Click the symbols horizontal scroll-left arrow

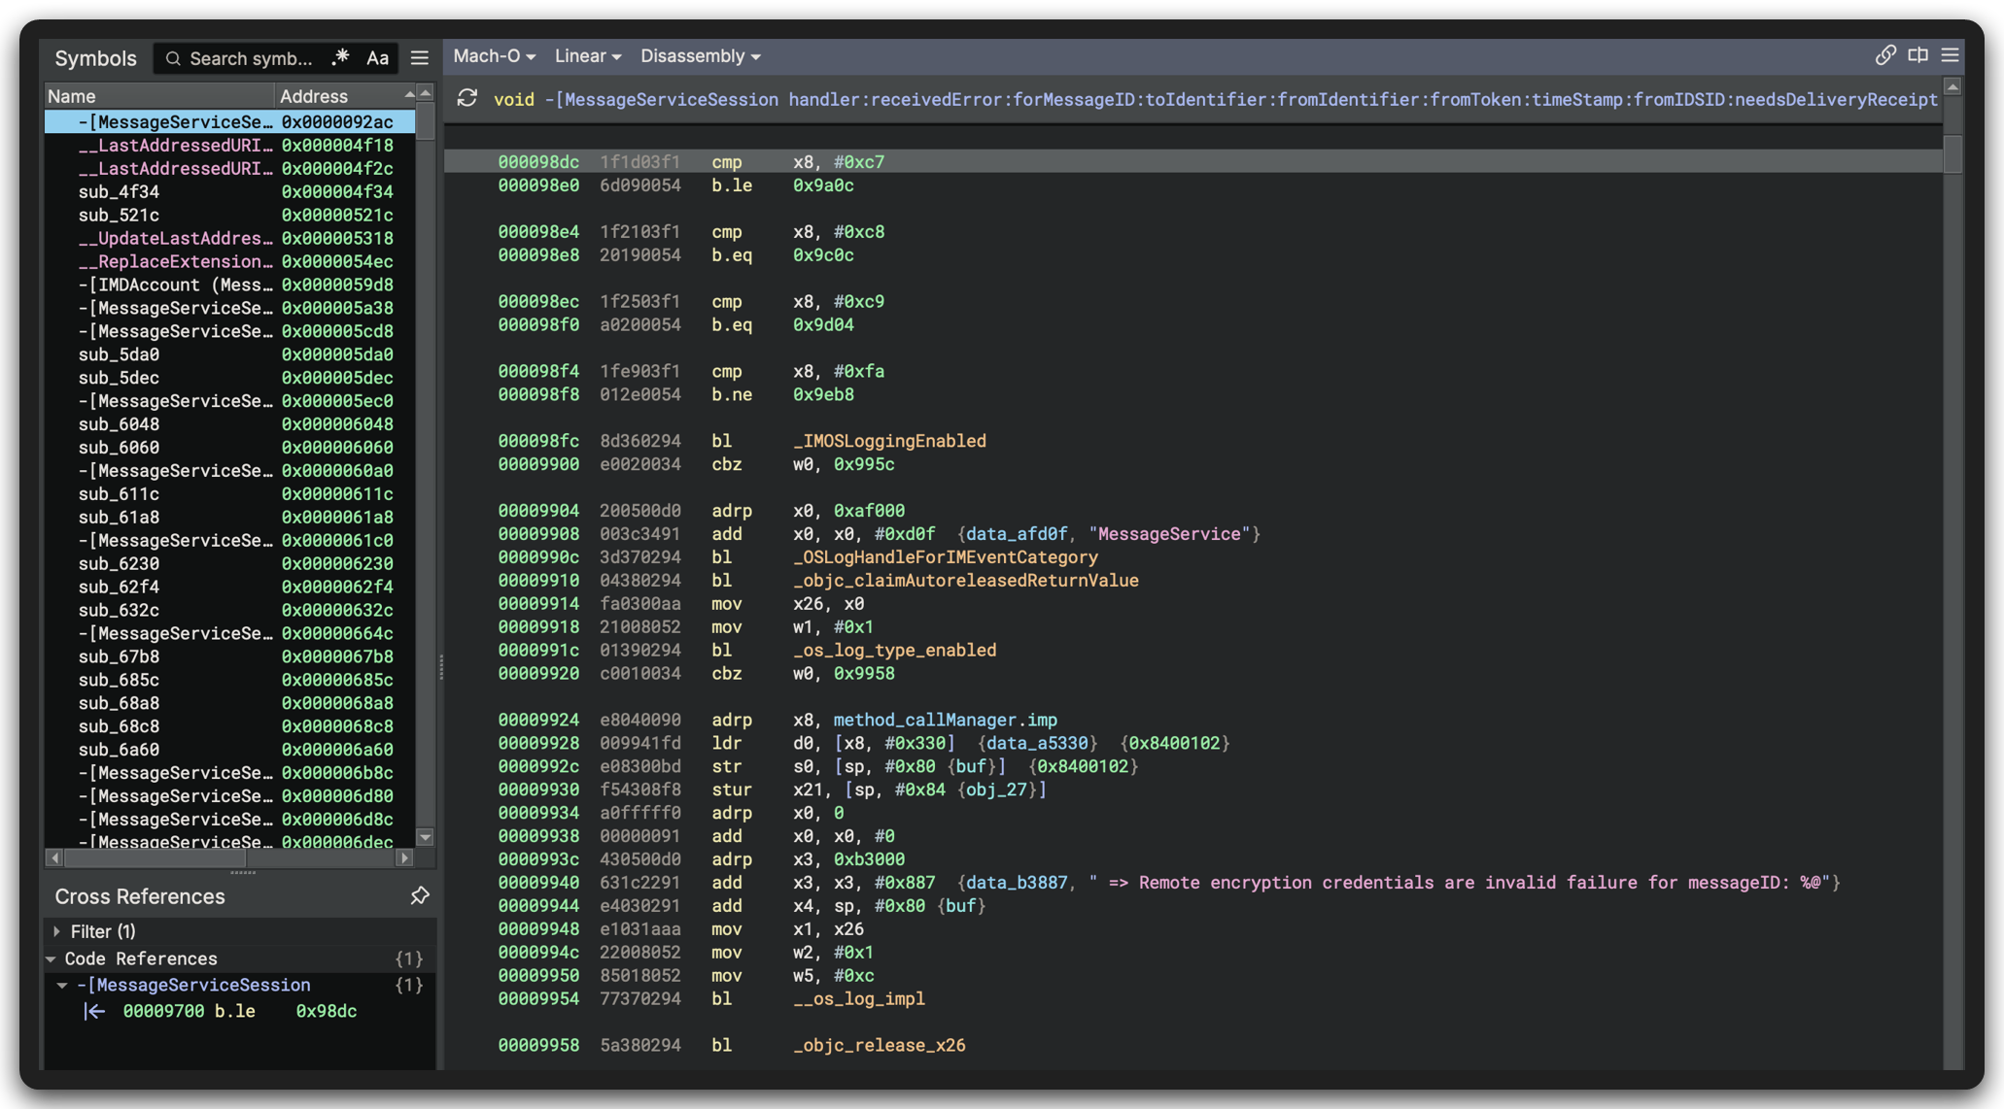point(54,857)
